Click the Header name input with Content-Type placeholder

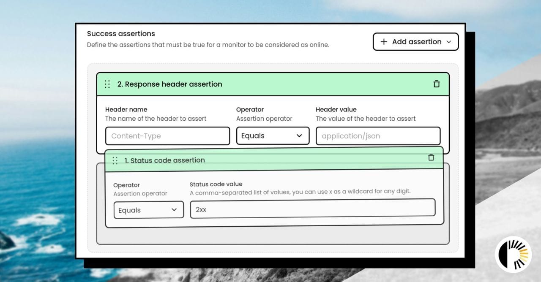[x=167, y=136]
